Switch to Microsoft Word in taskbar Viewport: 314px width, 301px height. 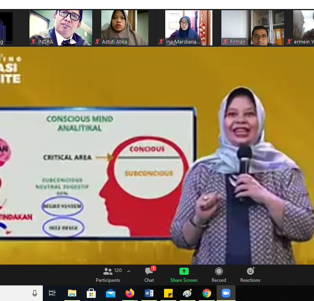[149, 293]
